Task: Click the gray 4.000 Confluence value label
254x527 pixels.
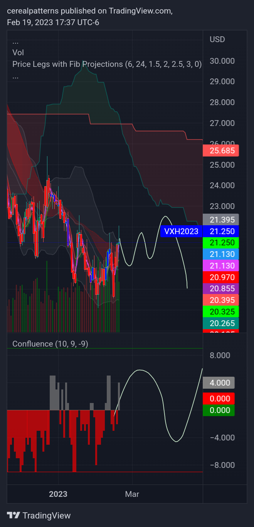Action: pos(219,383)
